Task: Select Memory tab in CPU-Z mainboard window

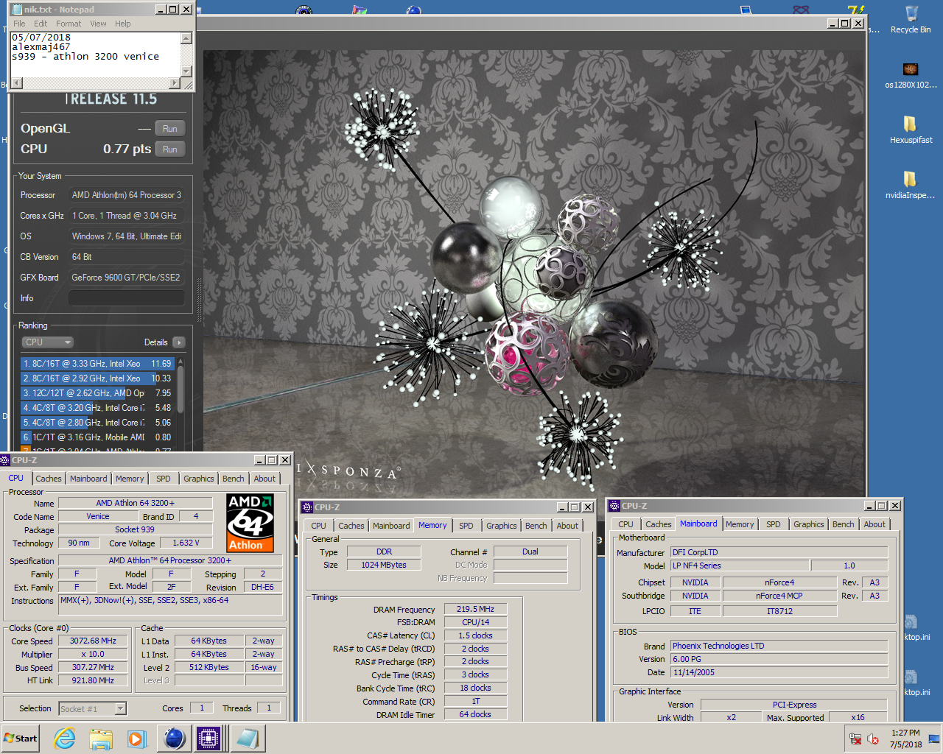Action: [x=740, y=524]
